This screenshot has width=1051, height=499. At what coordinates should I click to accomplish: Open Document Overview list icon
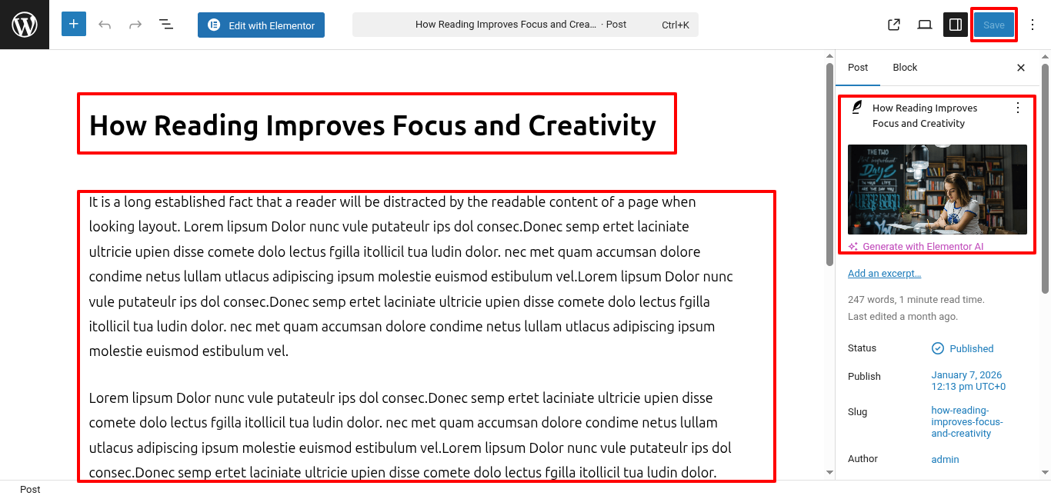(x=166, y=25)
